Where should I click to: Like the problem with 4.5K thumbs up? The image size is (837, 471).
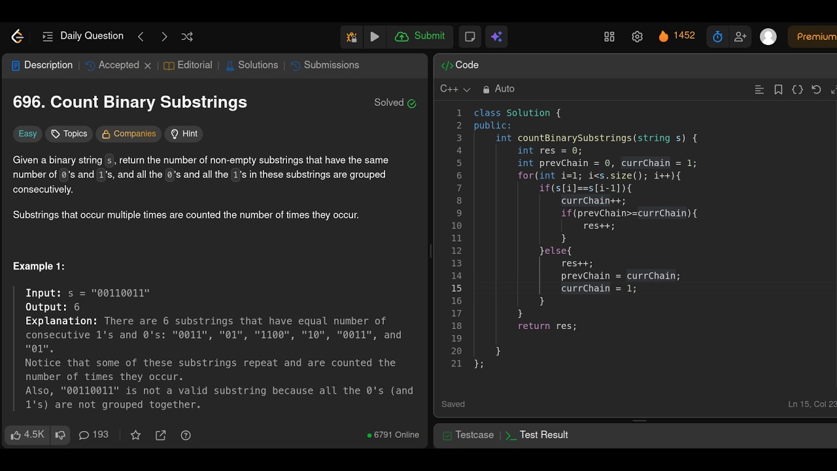point(27,435)
